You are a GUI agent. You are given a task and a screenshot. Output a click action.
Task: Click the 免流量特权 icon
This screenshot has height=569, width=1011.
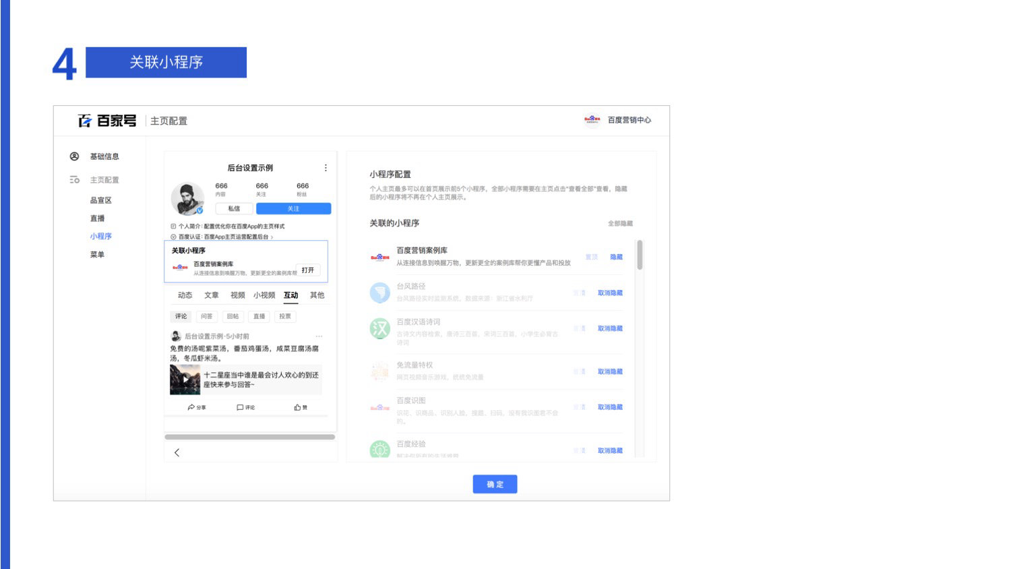coord(380,371)
